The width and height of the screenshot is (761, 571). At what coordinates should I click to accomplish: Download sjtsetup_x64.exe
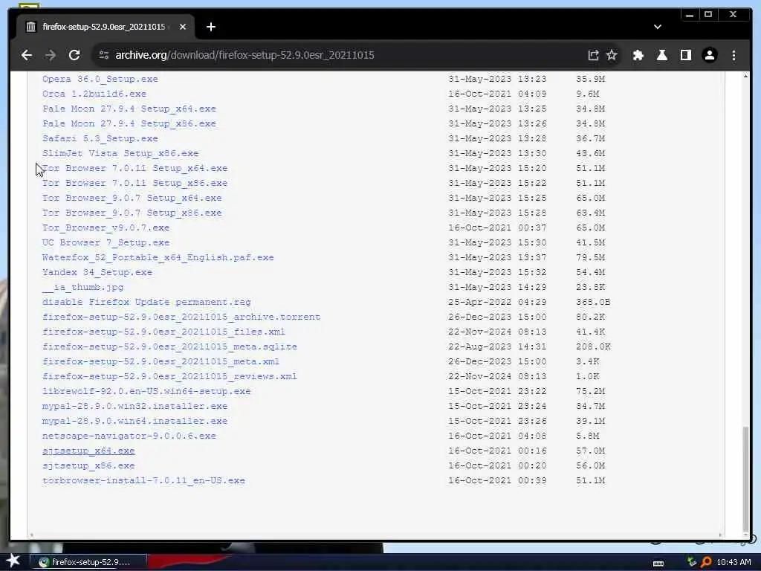(x=88, y=451)
